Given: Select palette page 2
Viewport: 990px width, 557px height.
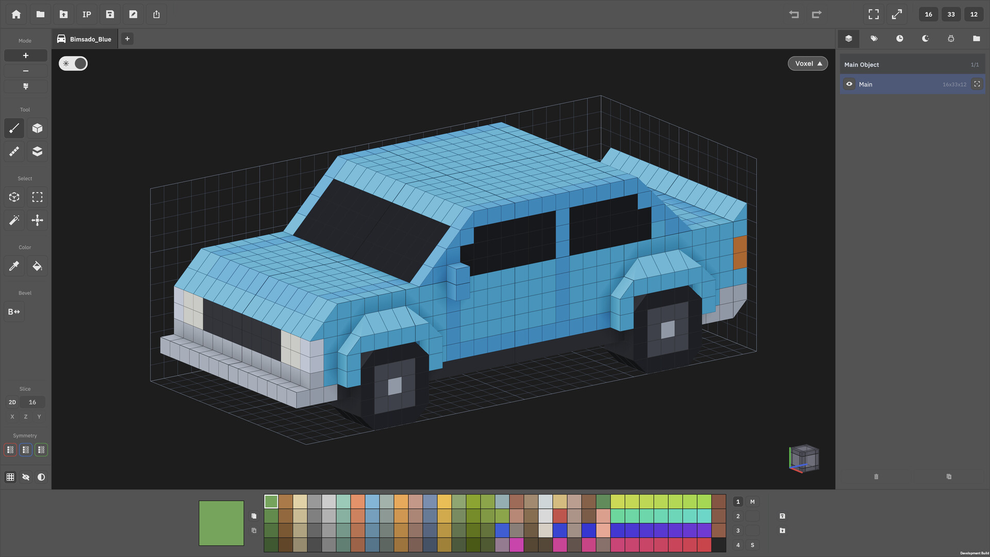Looking at the screenshot, I should click(x=738, y=516).
